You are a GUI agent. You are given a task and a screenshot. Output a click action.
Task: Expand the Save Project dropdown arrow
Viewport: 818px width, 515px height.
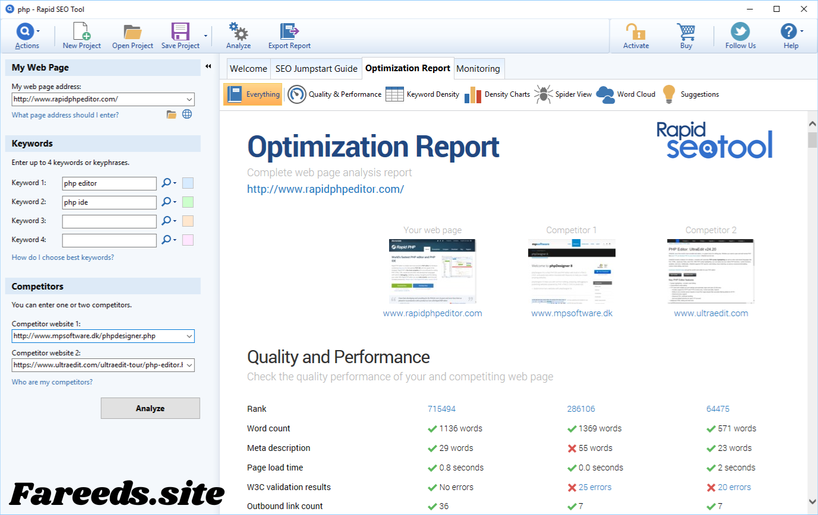tap(206, 36)
